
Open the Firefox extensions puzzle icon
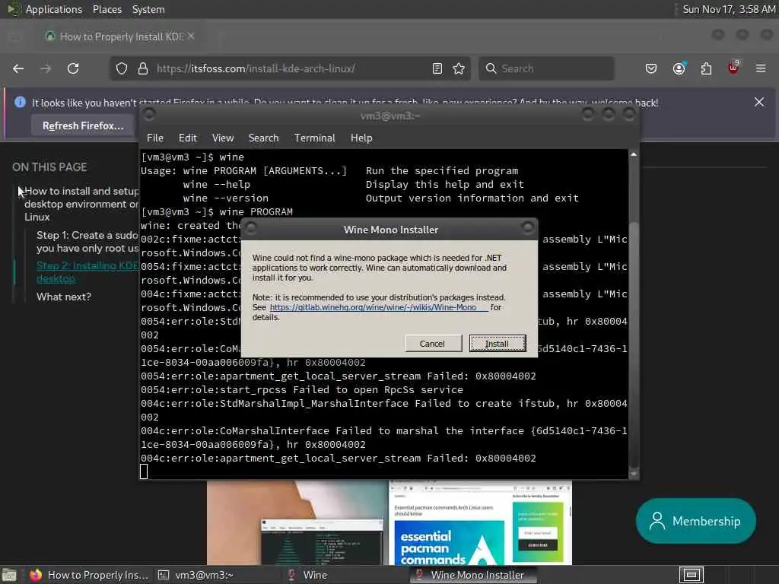[706, 68]
